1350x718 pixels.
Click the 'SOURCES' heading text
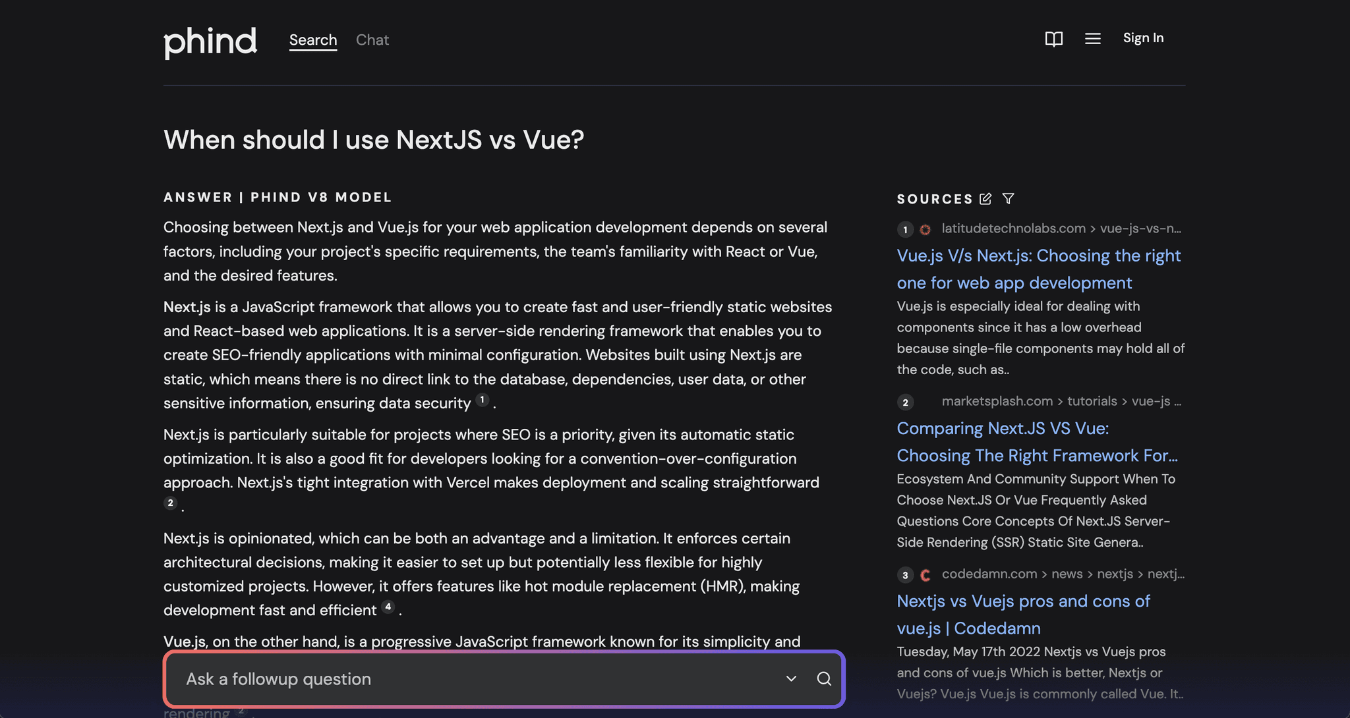[x=935, y=199]
